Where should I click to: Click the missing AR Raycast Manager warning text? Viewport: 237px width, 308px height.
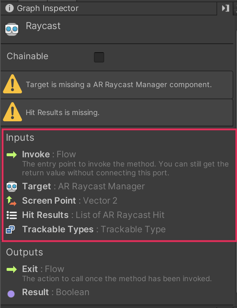tap(118, 85)
